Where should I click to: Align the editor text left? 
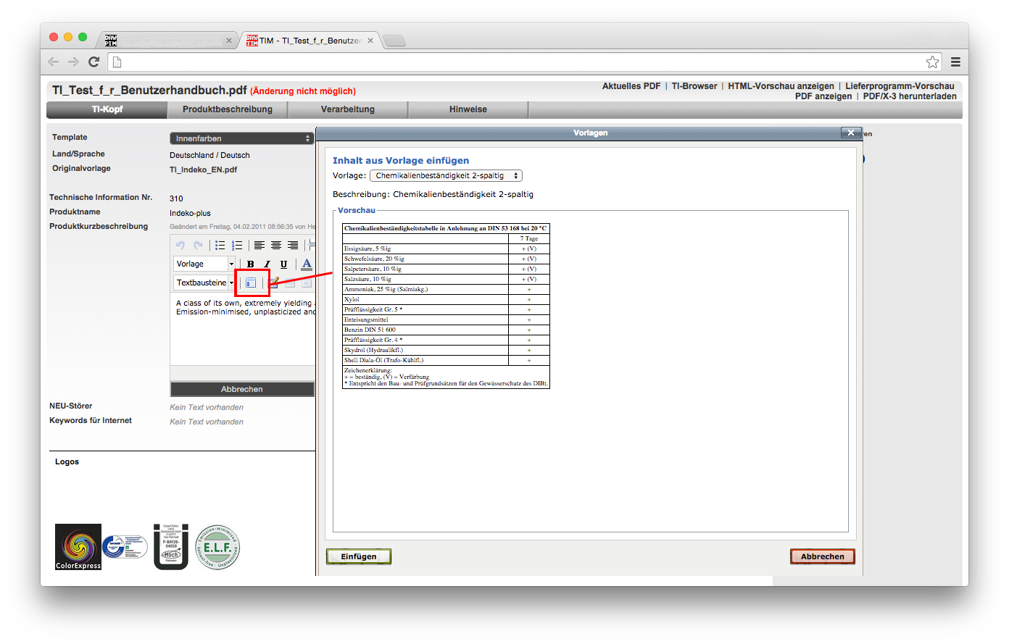pyautogui.click(x=259, y=246)
